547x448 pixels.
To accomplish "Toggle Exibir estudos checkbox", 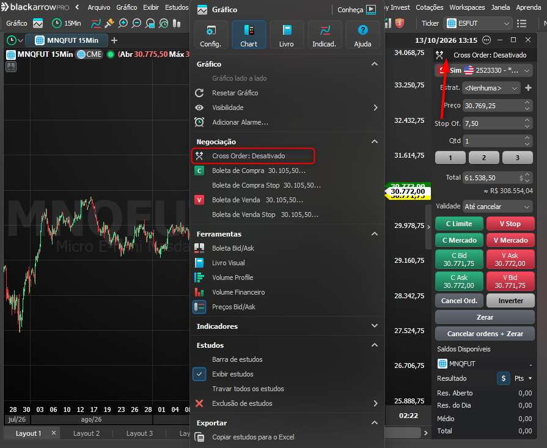I will [x=199, y=374].
